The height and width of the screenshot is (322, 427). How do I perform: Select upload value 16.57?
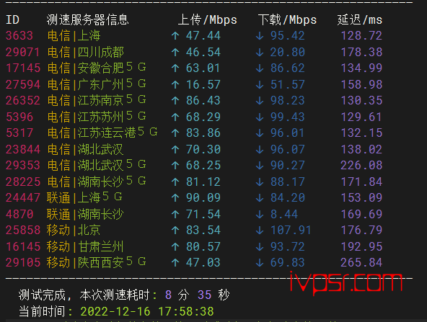pyautogui.click(x=203, y=84)
